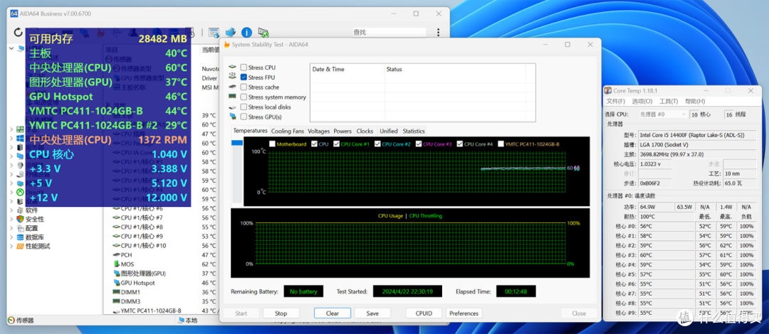
Task: Click the DIMM1 memory row icon
Action: tap(116, 292)
